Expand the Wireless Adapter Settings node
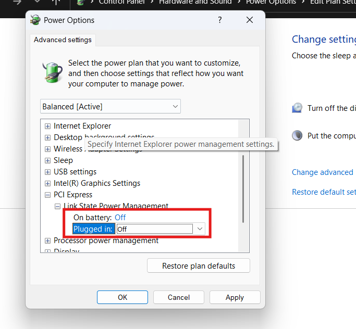Viewport: 356px width, 329px height. coord(47,149)
